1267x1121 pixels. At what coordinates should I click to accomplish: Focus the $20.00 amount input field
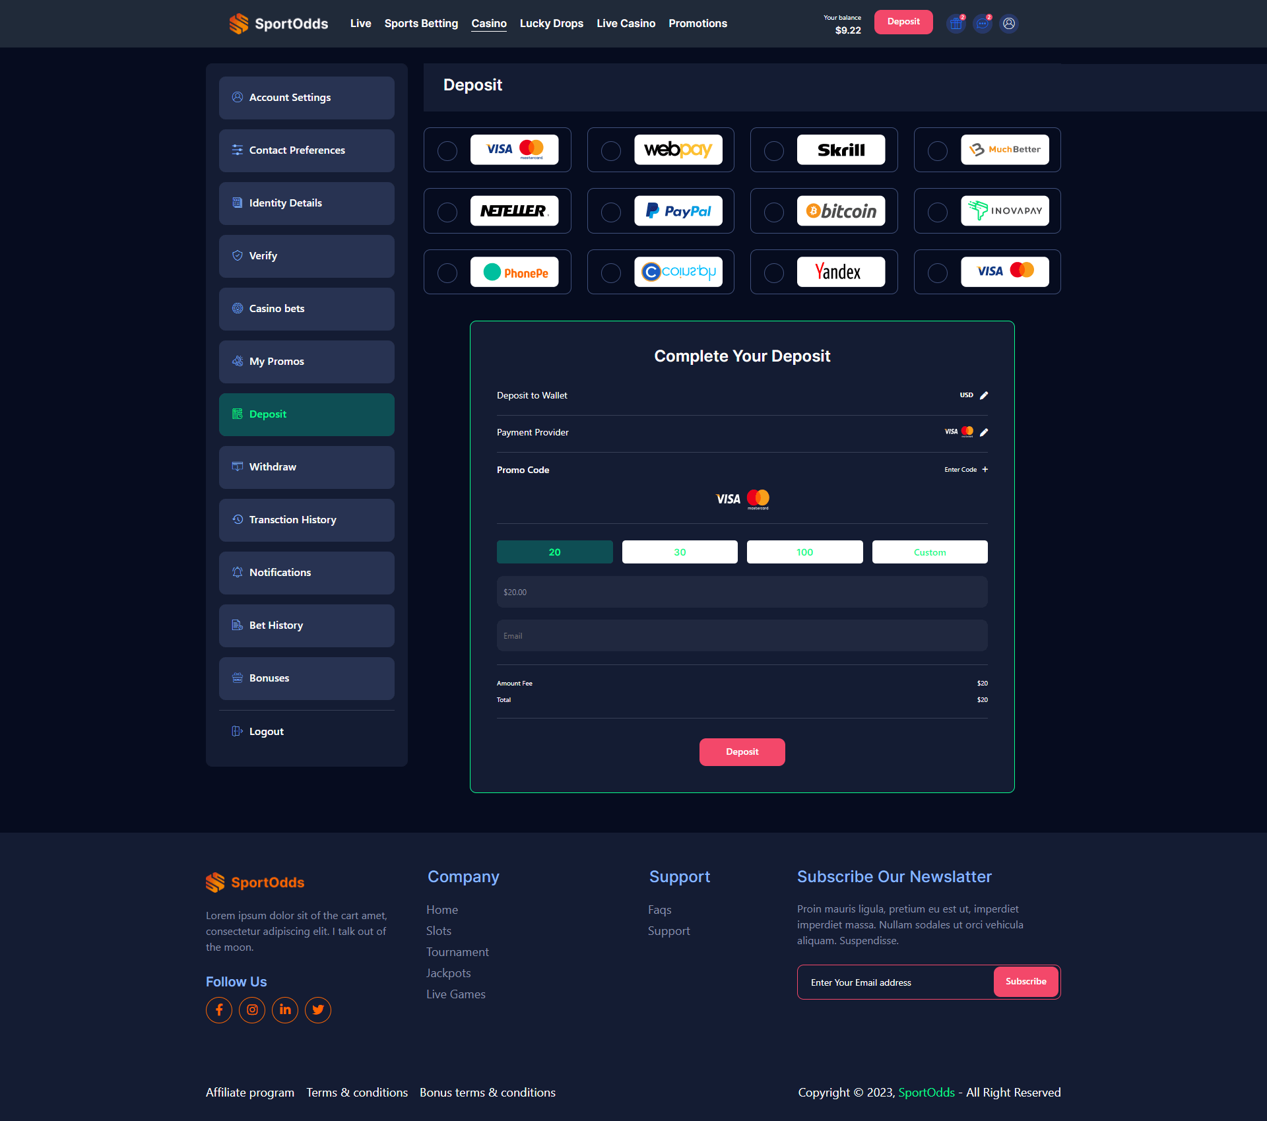tap(742, 592)
